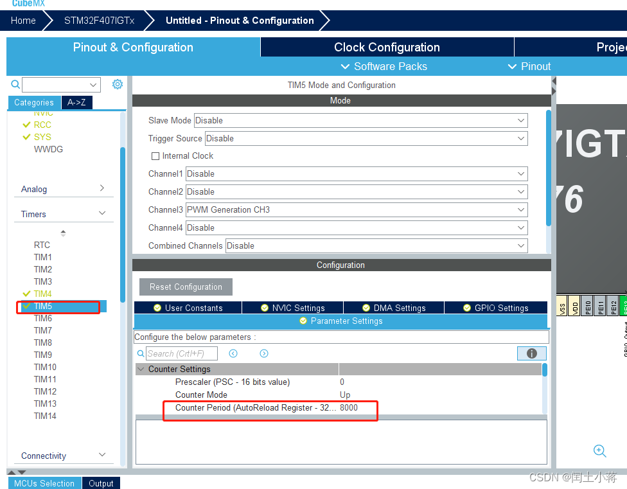The width and height of the screenshot is (627, 489).
Task: Click the categories list vertical scrollbar
Action: pyautogui.click(x=122, y=225)
